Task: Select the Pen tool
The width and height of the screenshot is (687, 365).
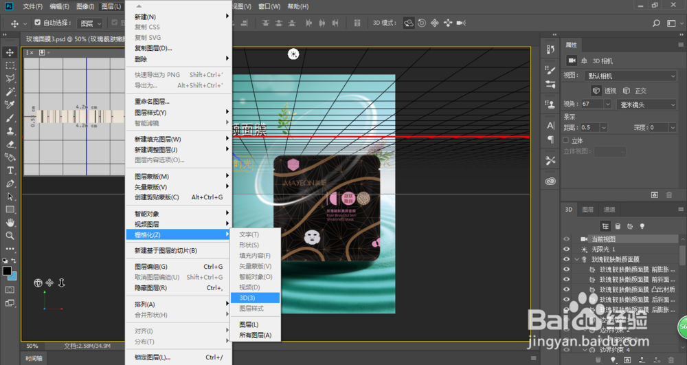Action: coord(10,183)
